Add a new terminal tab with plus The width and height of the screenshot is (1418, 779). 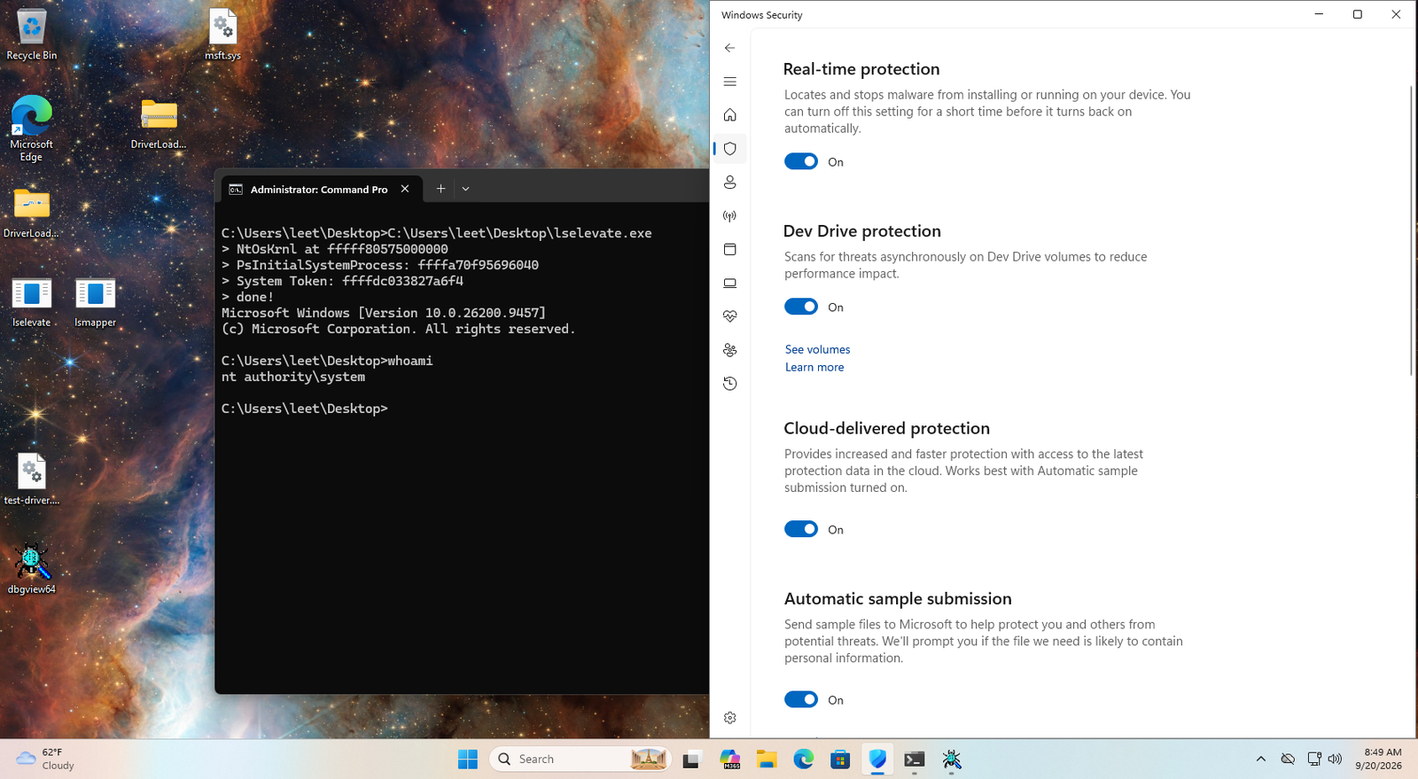tap(440, 189)
